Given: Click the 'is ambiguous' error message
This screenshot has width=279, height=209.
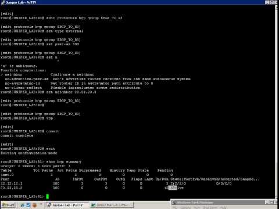Looking at the screenshot, I should click(19, 66).
